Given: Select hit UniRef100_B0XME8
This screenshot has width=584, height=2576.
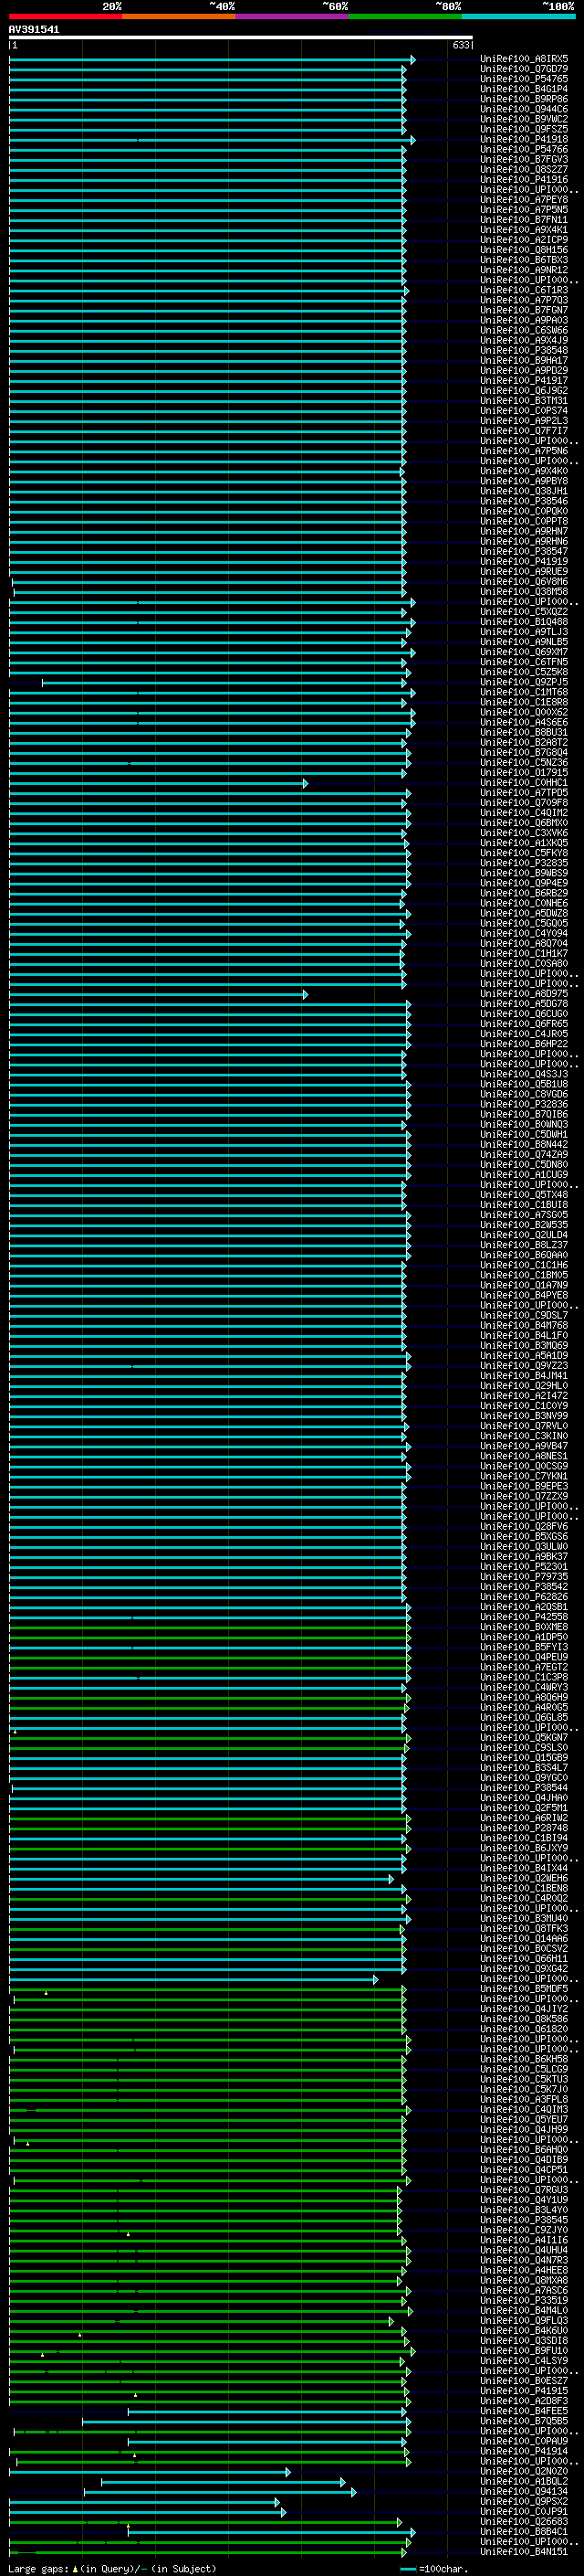Looking at the screenshot, I should (x=524, y=1627).
